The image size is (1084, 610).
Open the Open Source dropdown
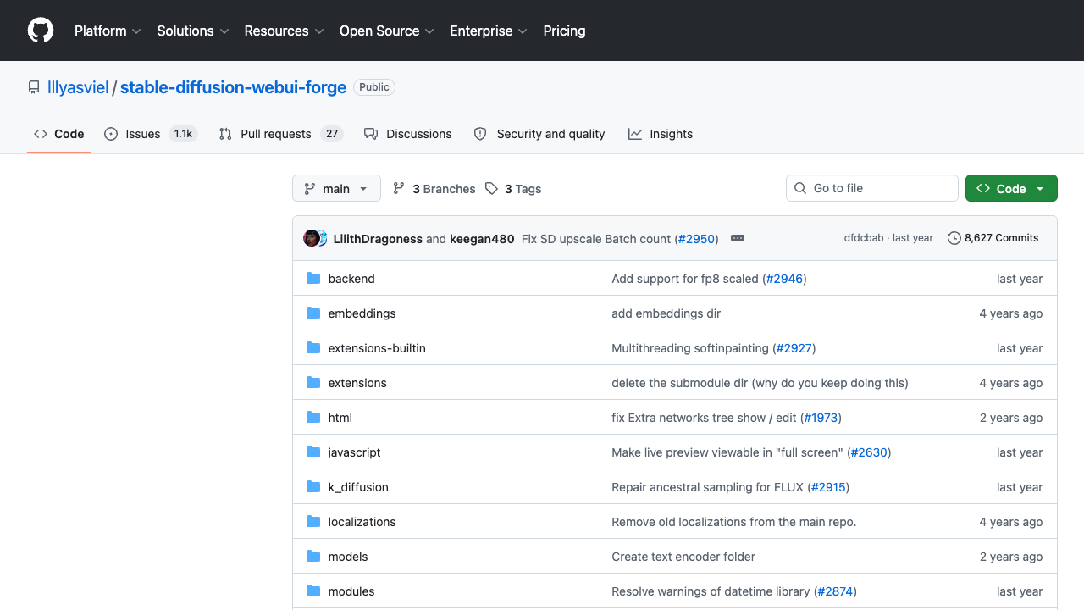387,30
